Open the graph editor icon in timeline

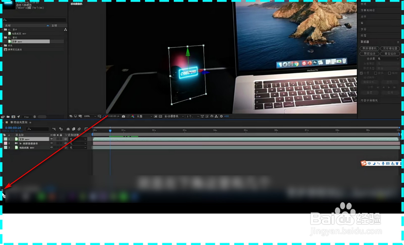coord(86,129)
